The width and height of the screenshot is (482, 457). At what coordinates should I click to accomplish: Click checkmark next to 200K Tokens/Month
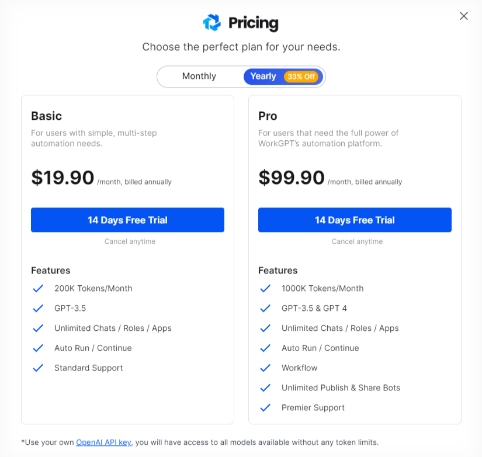pos(38,289)
